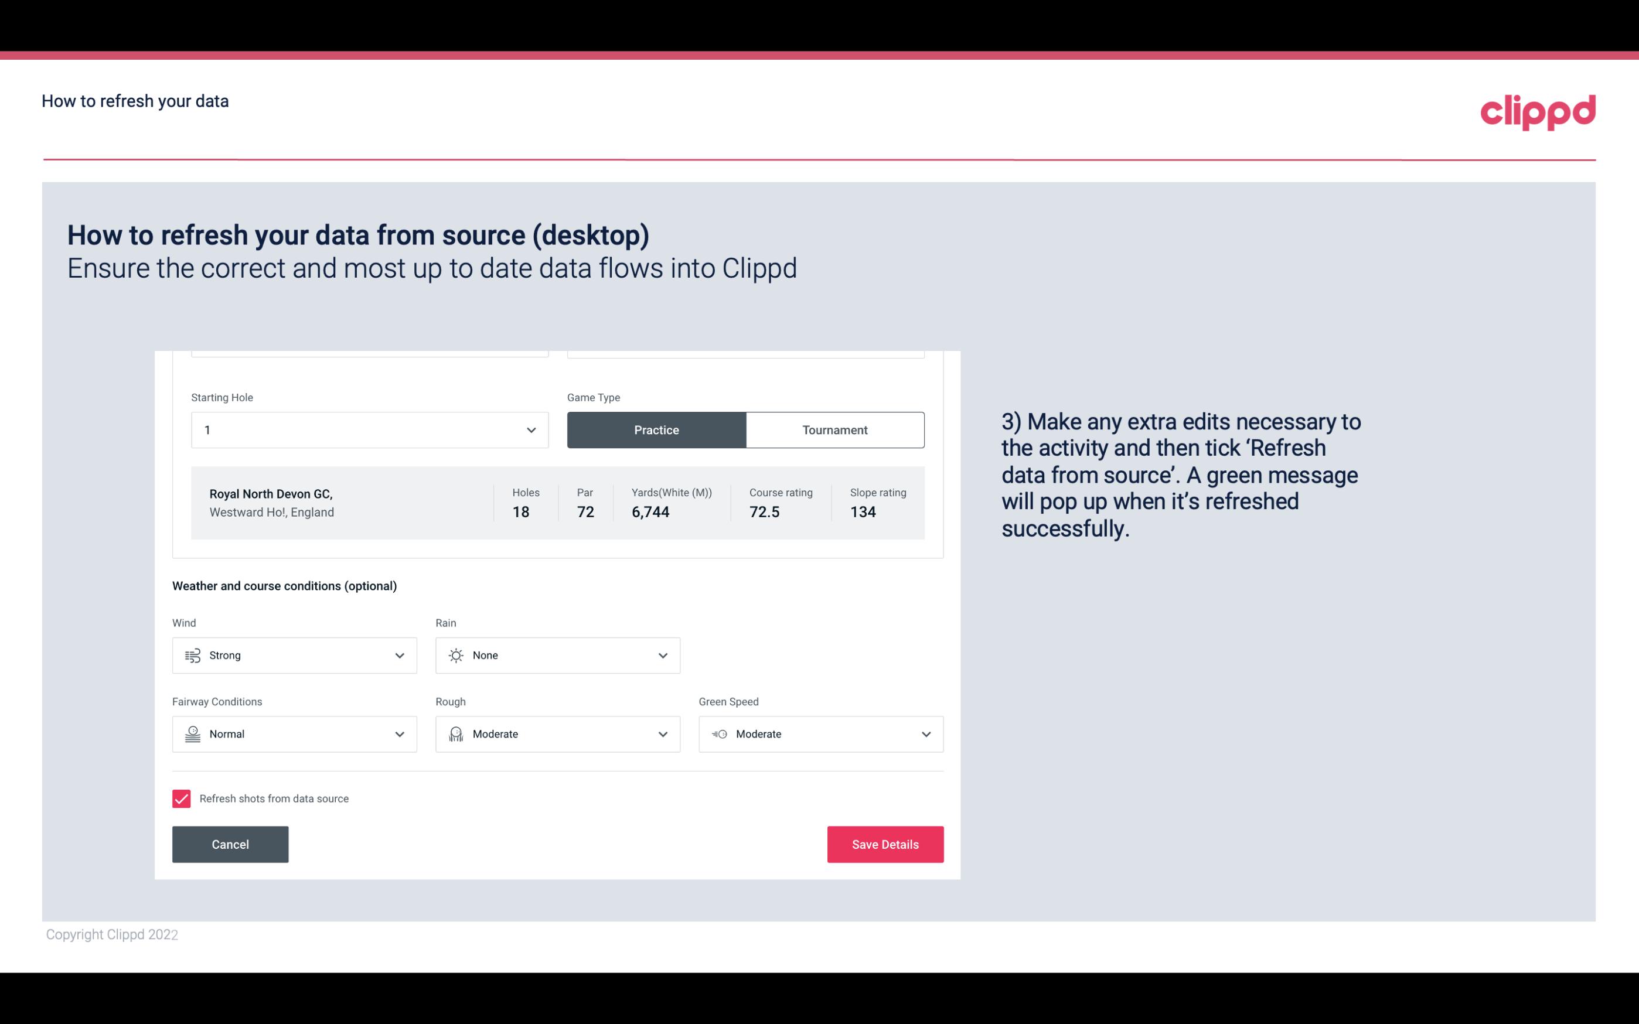Click Save Details button
Screen dimensions: 1639x1024
click(885, 844)
